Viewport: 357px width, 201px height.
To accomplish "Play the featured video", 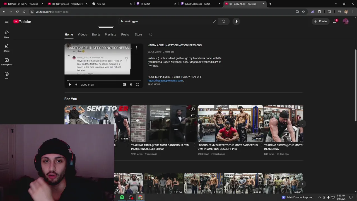I will 70,85.
